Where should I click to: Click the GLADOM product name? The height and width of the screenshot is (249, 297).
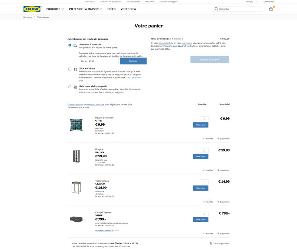point(100,184)
